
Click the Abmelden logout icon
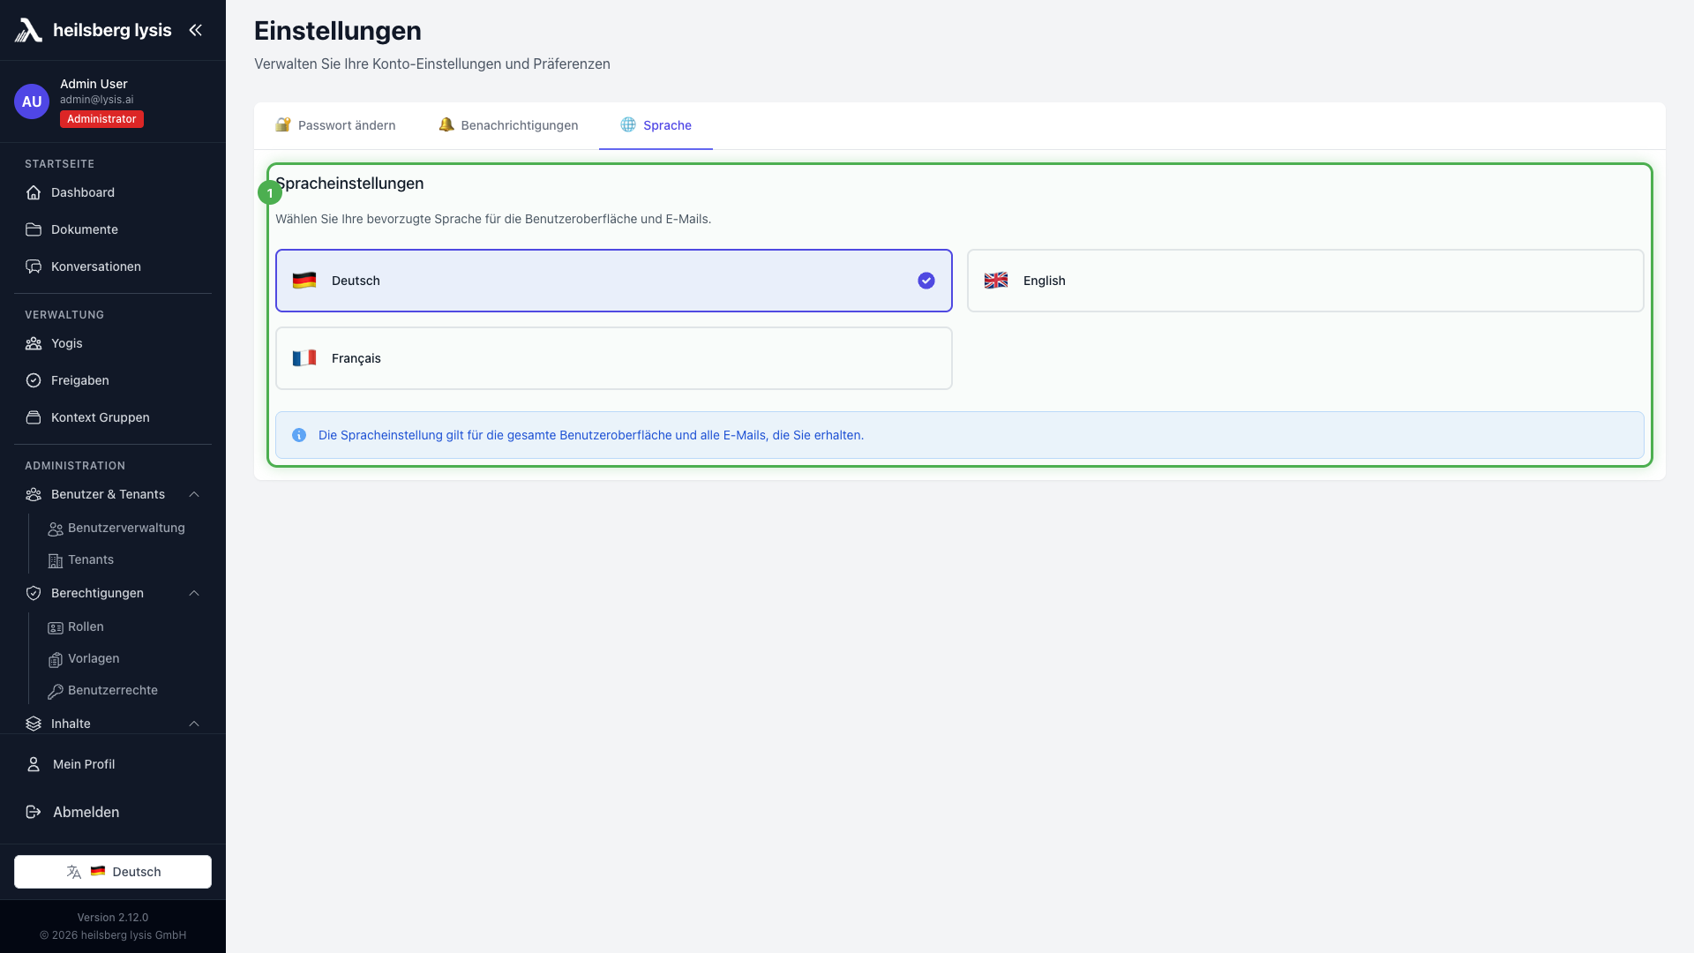(x=34, y=812)
